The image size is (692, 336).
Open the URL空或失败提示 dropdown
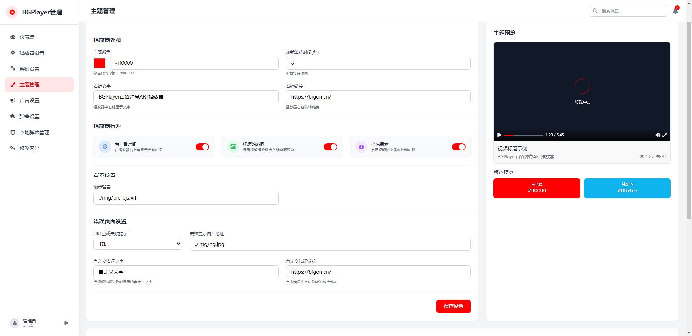pos(138,244)
